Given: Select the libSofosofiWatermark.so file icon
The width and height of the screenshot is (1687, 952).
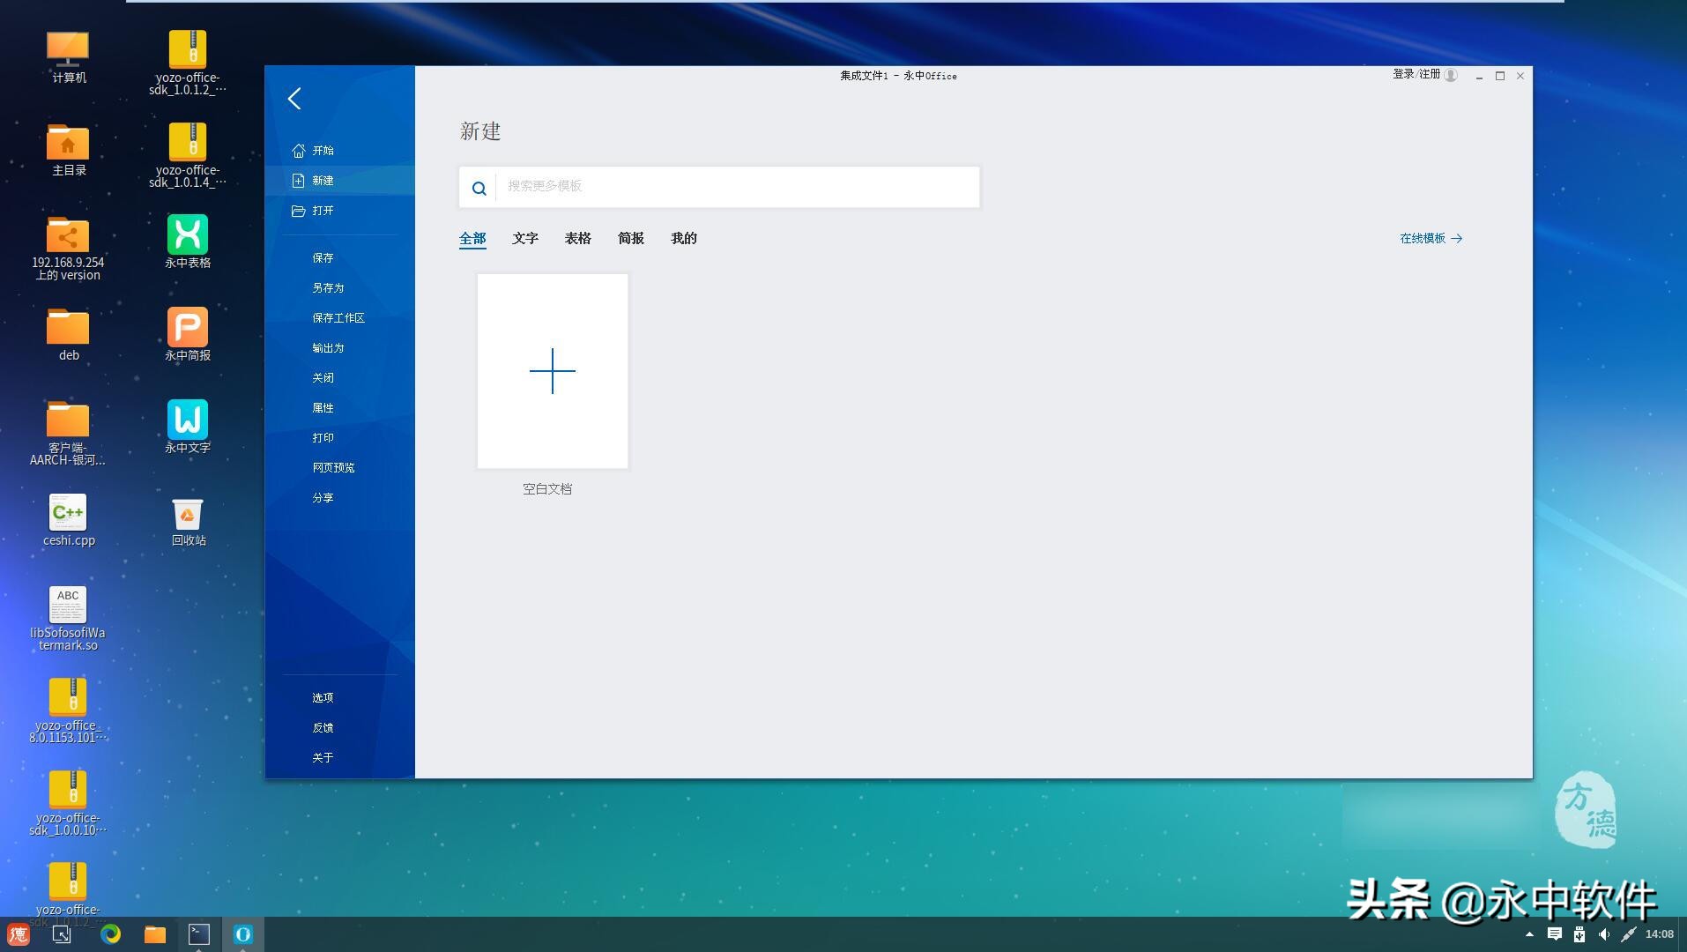Looking at the screenshot, I should tap(68, 619).
